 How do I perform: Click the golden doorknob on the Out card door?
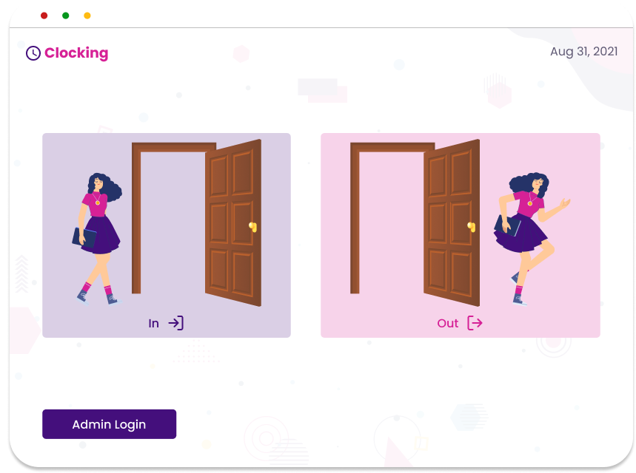click(472, 227)
